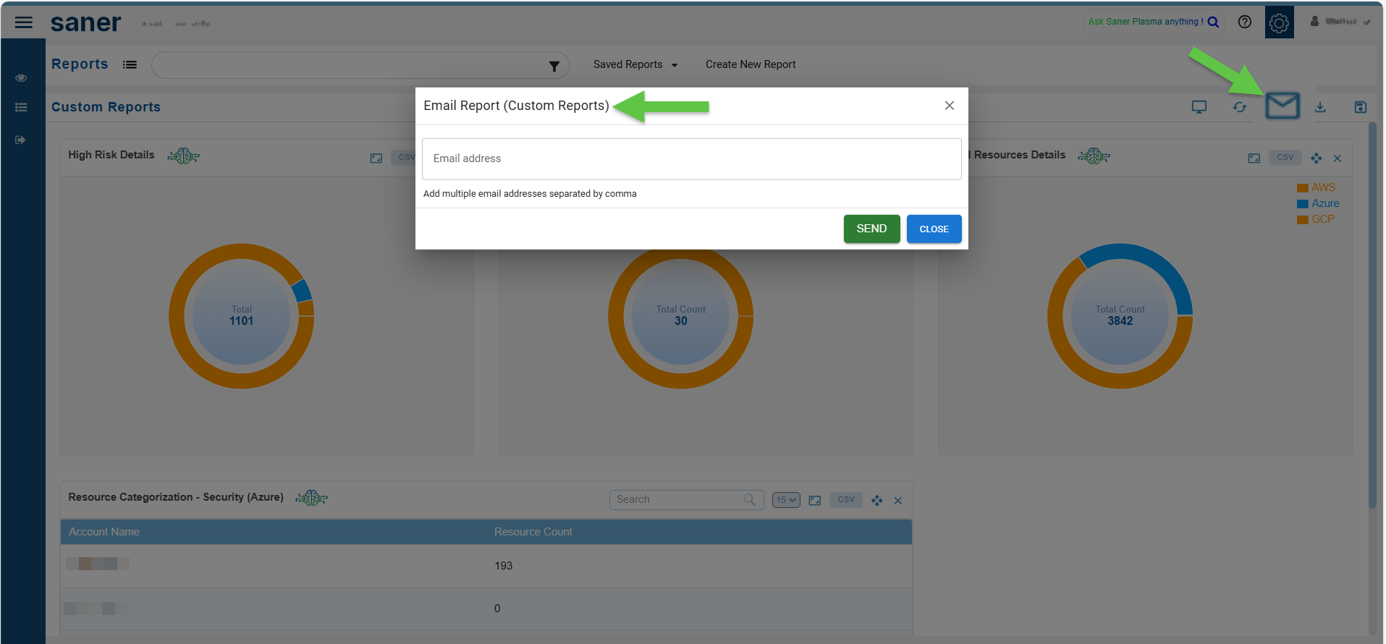Viewport: 1386px width, 644px height.
Task: Open the user account dropdown
Action: [1340, 22]
